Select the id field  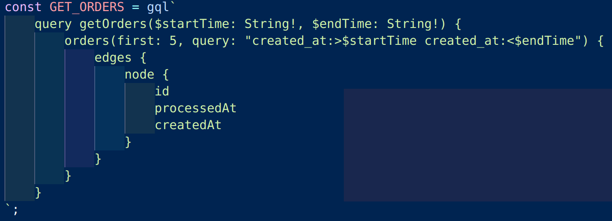pos(162,91)
